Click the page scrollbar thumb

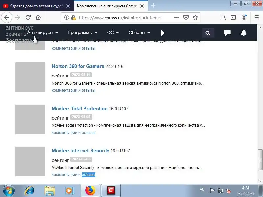coord(260,160)
